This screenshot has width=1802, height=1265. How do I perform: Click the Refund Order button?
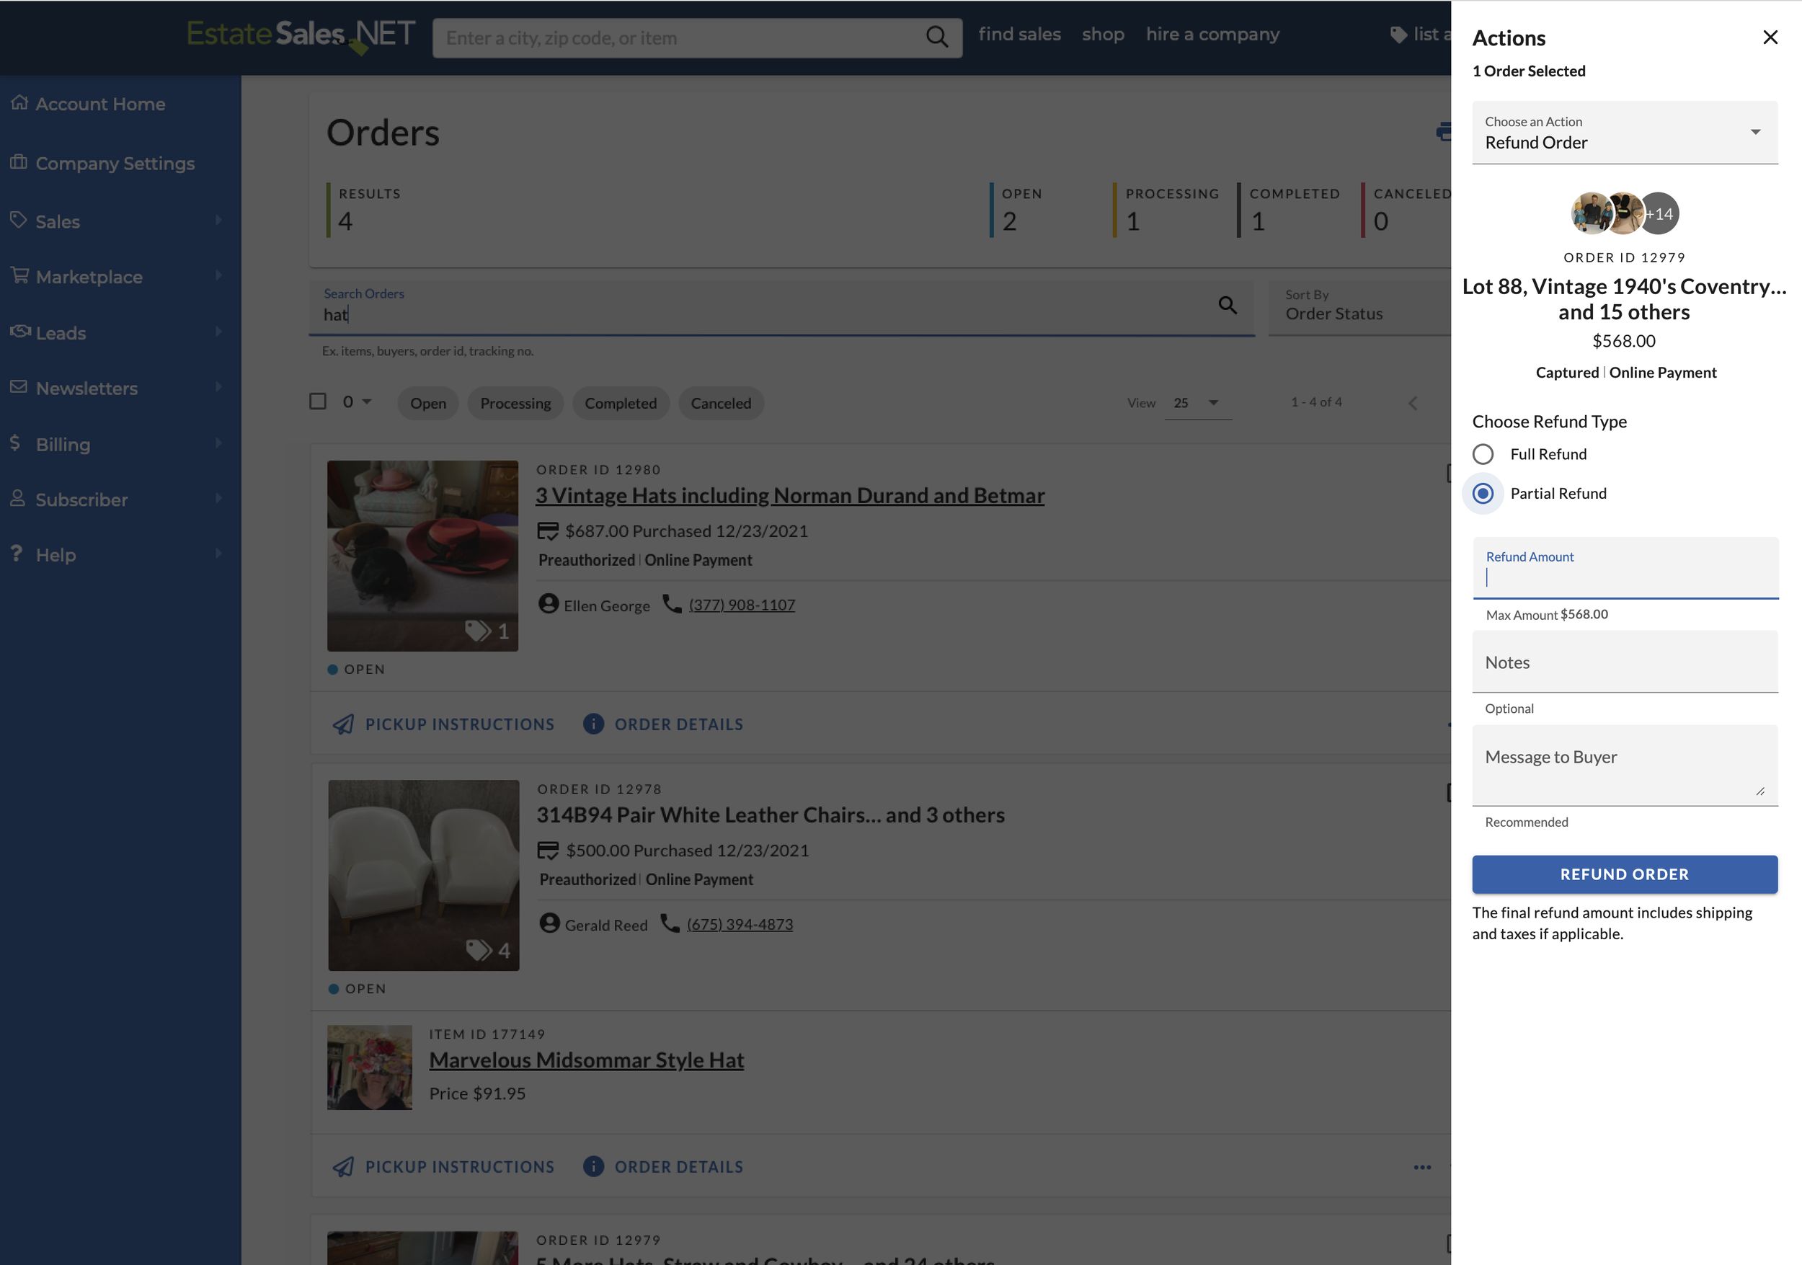[x=1625, y=874]
